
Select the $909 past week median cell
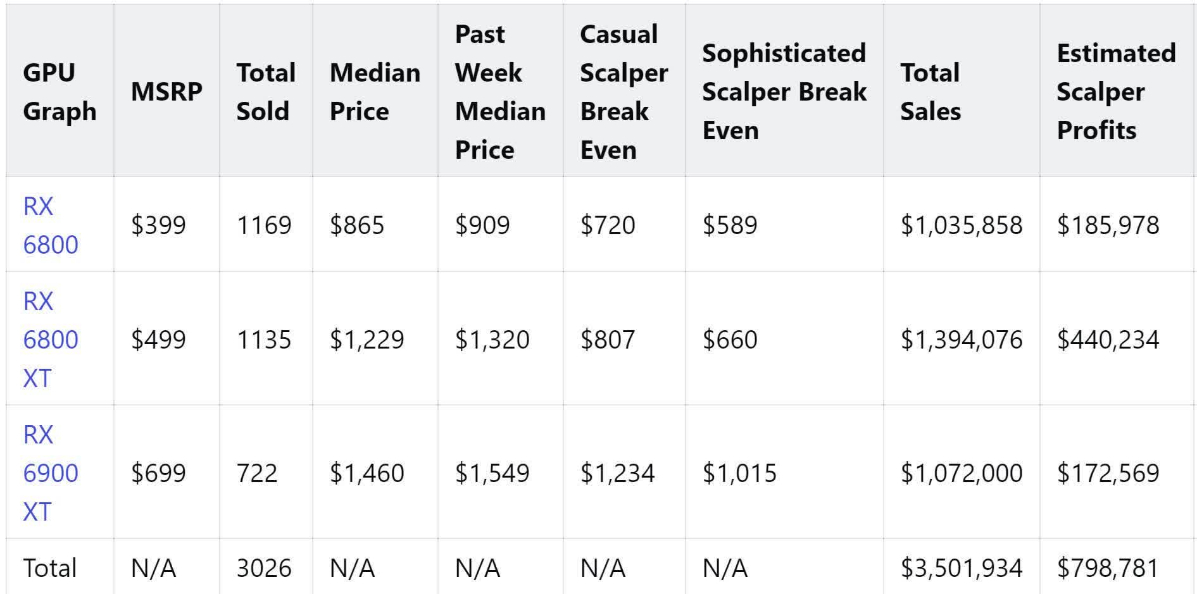pyautogui.click(x=482, y=225)
